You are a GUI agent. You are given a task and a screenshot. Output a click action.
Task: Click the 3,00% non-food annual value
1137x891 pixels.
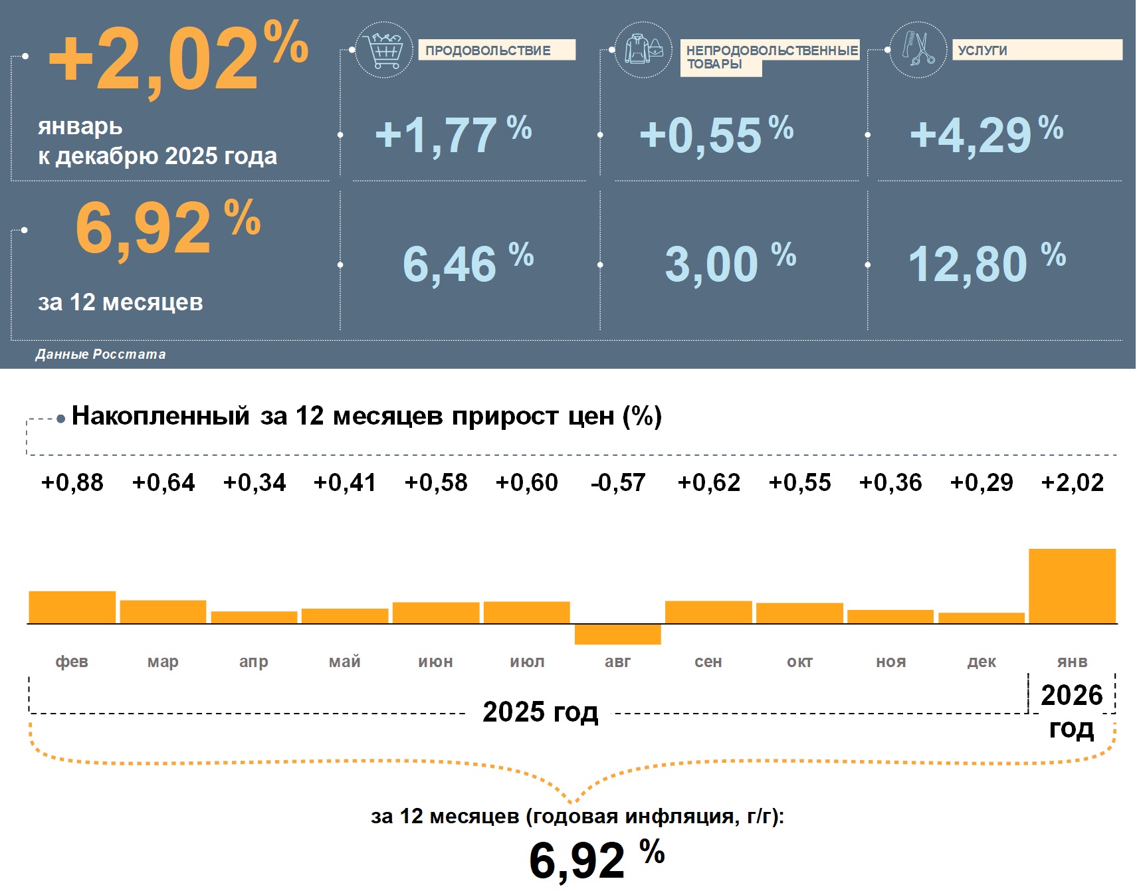[730, 264]
